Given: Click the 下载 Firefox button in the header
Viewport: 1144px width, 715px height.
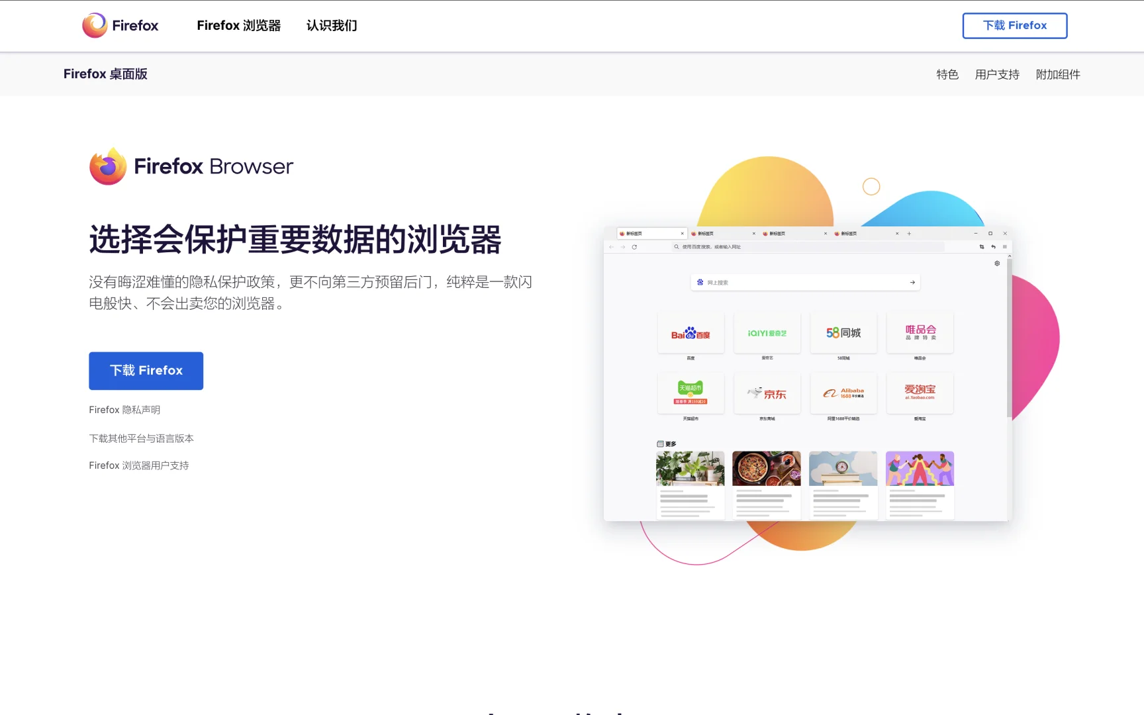Looking at the screenshot, I should [1015, 26].
